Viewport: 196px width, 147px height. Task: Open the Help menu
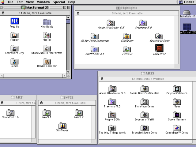click(72, 2)
